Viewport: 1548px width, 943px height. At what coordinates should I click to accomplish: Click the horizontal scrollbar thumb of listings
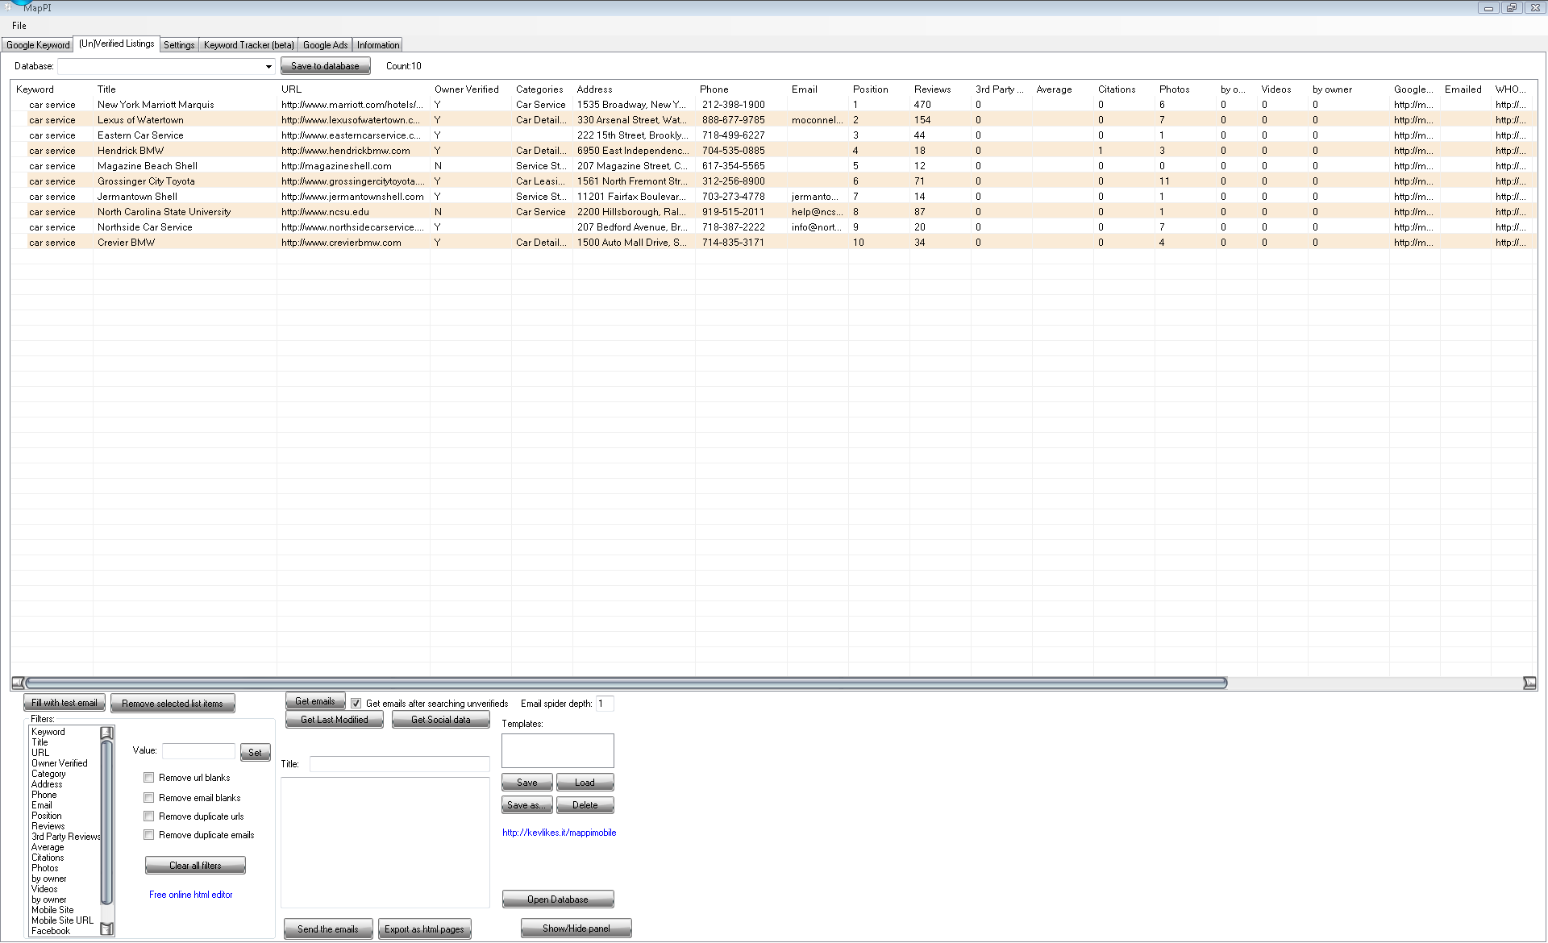(626, 683)
